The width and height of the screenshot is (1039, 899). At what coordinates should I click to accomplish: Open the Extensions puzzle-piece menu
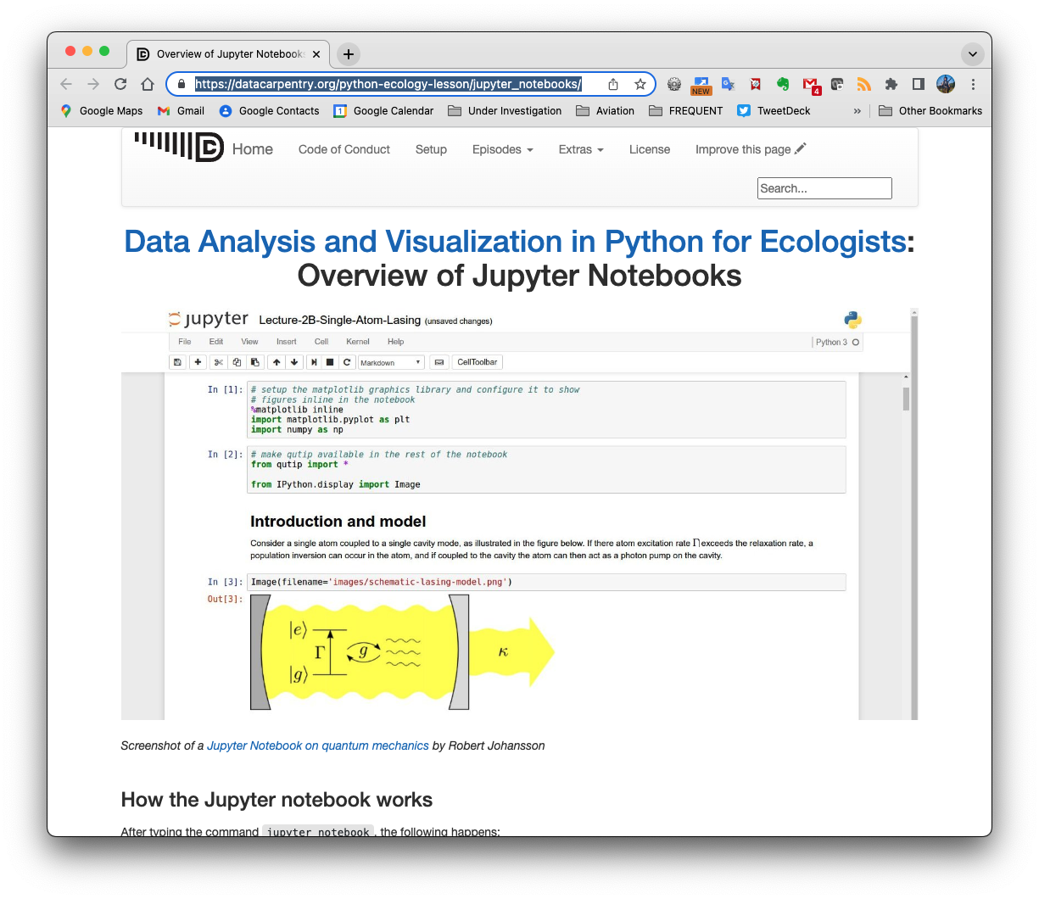coord(891,84)
